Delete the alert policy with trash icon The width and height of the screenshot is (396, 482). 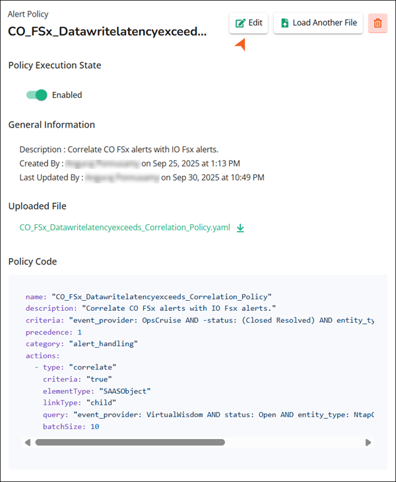tap(378, 23)
